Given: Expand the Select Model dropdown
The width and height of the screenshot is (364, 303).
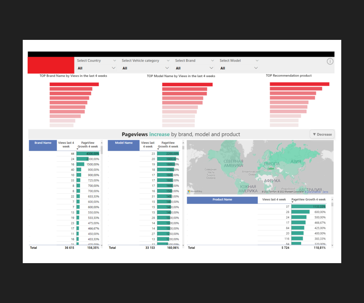Looking at the screenshot, I should coord(256,68).
